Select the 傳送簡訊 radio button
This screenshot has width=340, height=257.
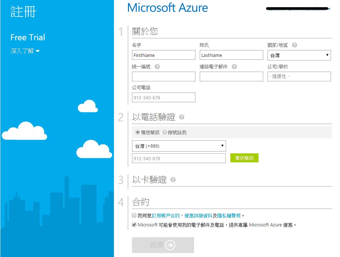click(x=137, y=132)
